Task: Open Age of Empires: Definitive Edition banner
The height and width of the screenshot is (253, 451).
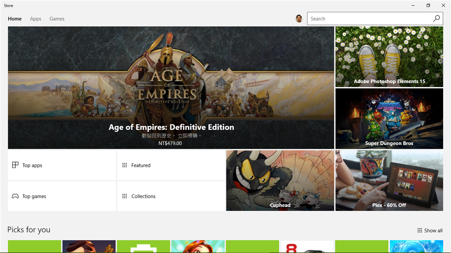Action: [171, 88]
